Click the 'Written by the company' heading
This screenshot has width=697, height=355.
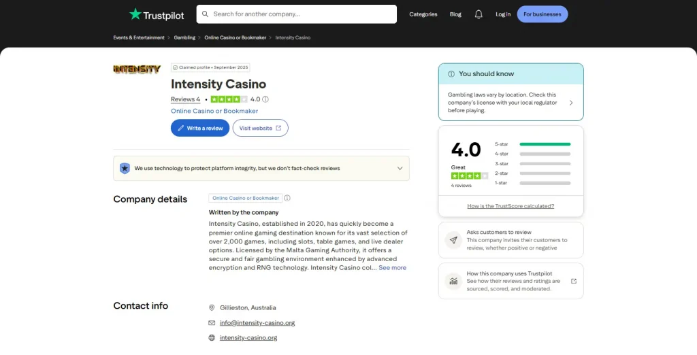pos(244,212)
